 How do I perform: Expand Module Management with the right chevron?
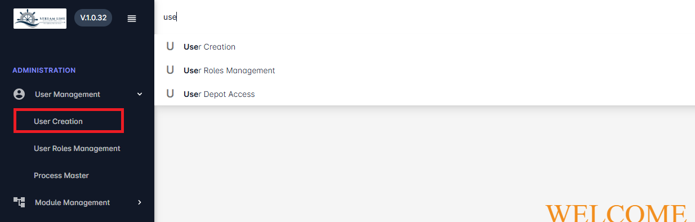pos(140,202)
